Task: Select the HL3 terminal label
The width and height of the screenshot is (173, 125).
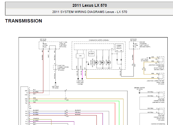Action: (x=26, y=115)
